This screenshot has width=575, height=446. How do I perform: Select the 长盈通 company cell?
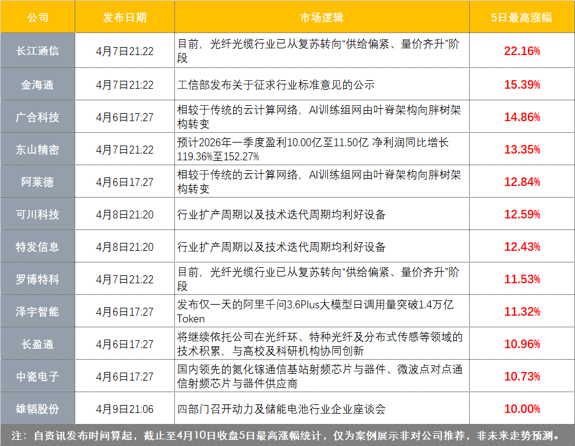click(x=37, y=344)
